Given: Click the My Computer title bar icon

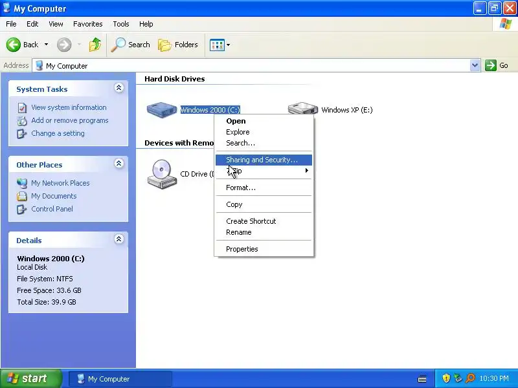Looking at the screenshot, I should click(x=6, y=8).
